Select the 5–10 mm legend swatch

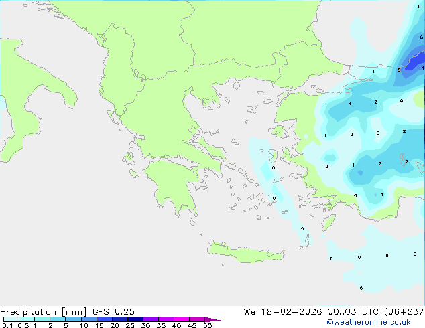coord(73,319)
